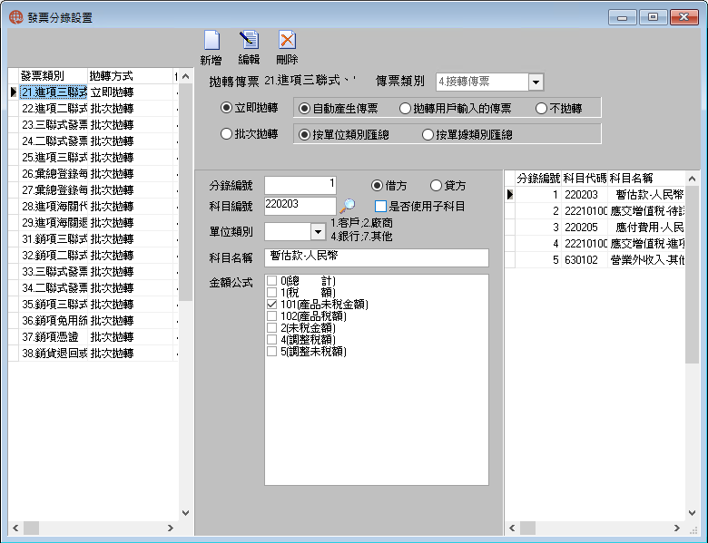Viewport: 708px width, 543px height.
Task: Select invoice type row 25.進項三聯式
Action: coord(93,157)
